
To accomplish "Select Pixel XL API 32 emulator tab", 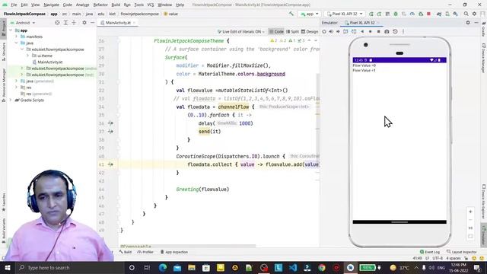I will click(x=362, y=23).
